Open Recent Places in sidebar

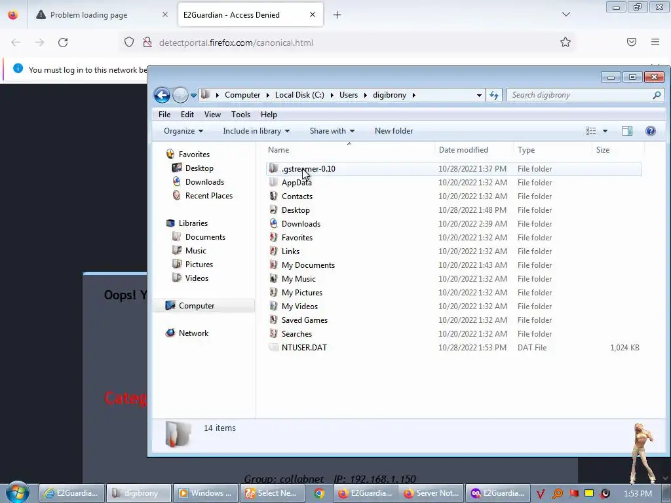pyautogui.click(x=209, y=195)
